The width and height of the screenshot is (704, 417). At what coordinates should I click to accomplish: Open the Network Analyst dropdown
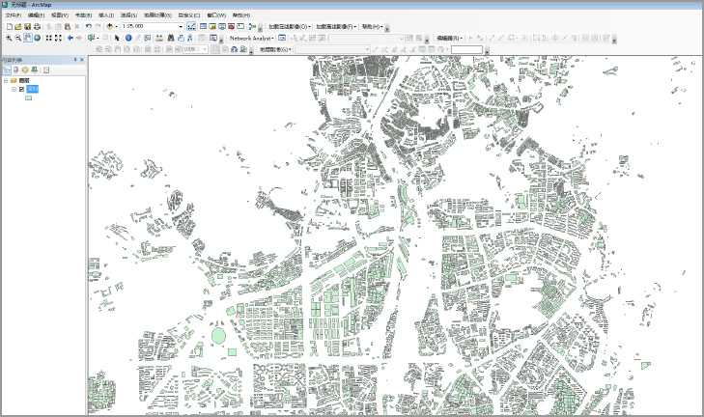[251, 39]
